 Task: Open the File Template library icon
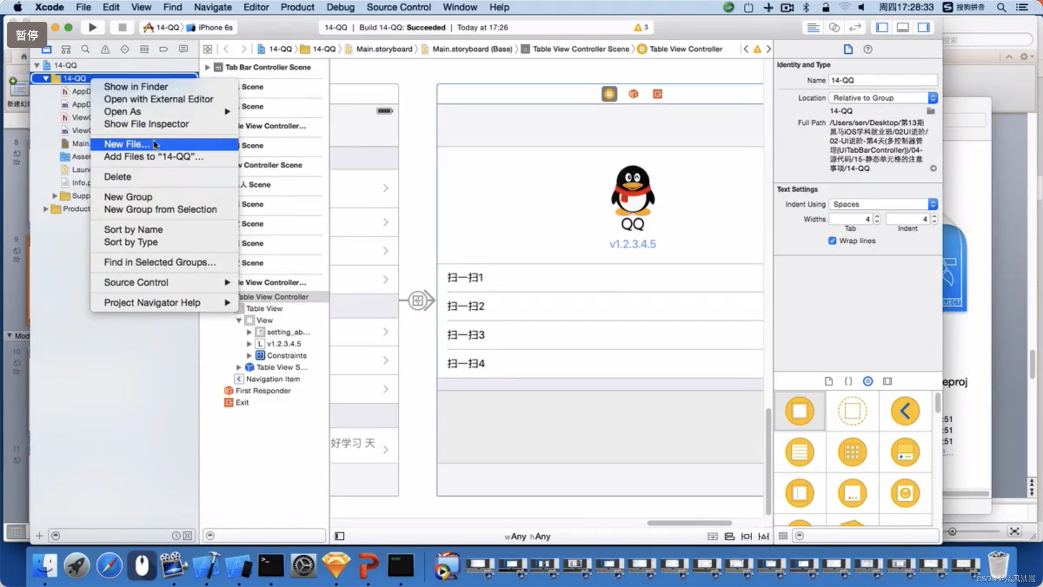(829, 381)
